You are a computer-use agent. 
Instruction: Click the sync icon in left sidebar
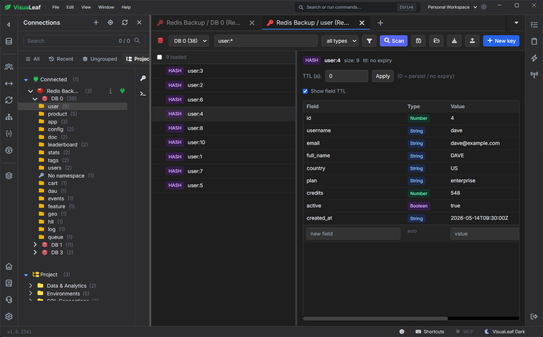9,100
